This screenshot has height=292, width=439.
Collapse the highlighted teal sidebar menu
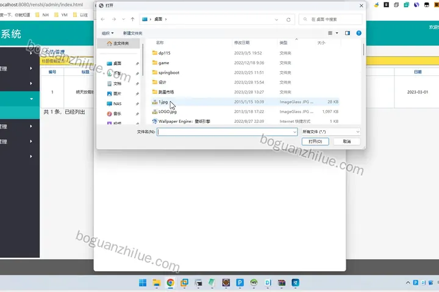point(31,99)
